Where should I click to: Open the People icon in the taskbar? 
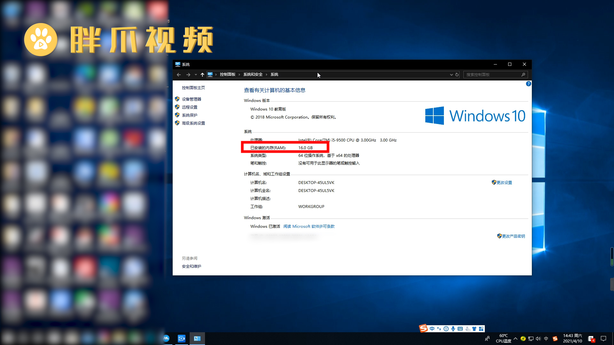pos(487,339)
